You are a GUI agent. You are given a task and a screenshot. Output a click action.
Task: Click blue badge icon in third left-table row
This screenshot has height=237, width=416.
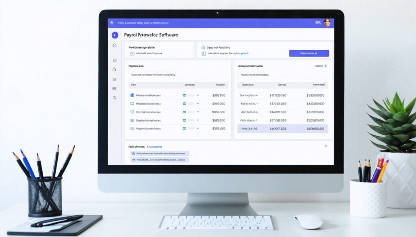tap(184, 112)
